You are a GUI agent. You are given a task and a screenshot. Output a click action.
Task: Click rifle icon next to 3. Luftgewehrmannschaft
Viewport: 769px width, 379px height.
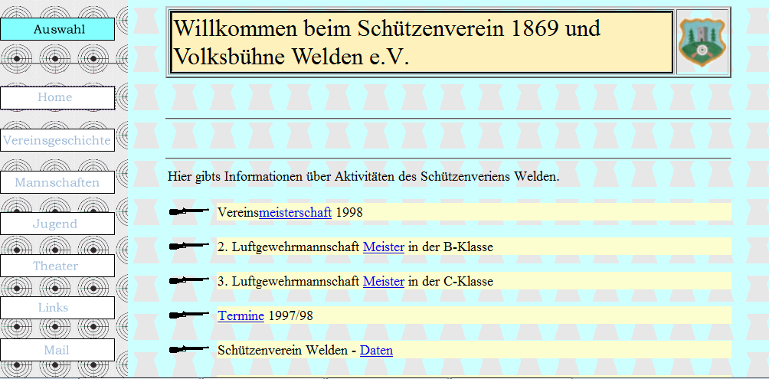pos(189,280)
